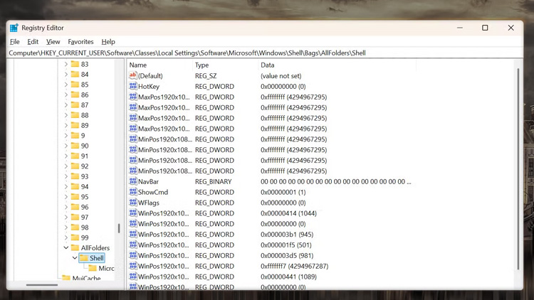
Task: Click the MuiCache folder icon
Action: 66,278
